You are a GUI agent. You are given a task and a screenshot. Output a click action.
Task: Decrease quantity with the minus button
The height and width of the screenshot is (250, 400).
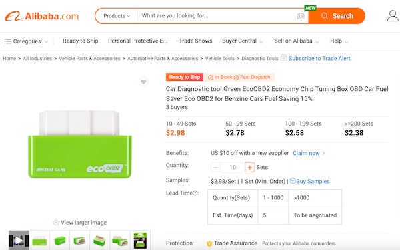click(215, 168)
